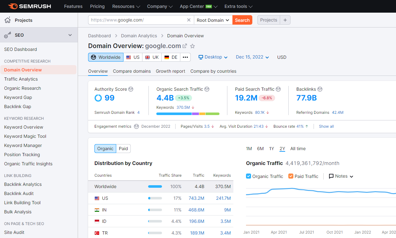This screenshot has width=396, height=238.
Task: Click the Authority Score info icon
Action: (x=130, y=89)
